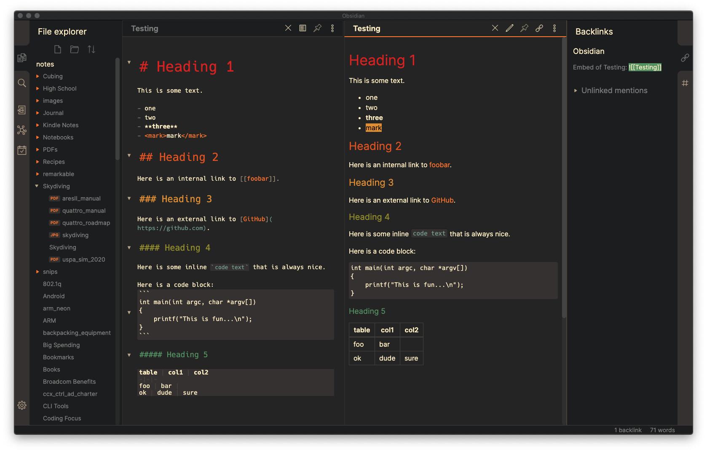Select the Testing preview pane tab title
Image resolution: width=707 pixels, height=452 pixels.
coord(367,28)
